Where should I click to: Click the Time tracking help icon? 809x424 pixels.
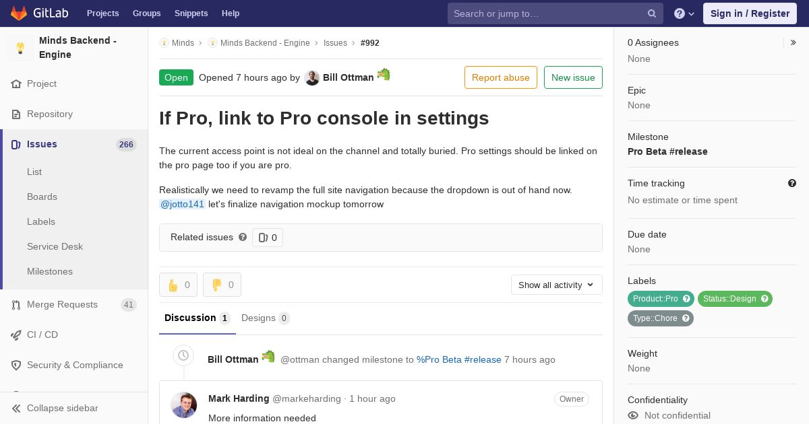(792, 183)
